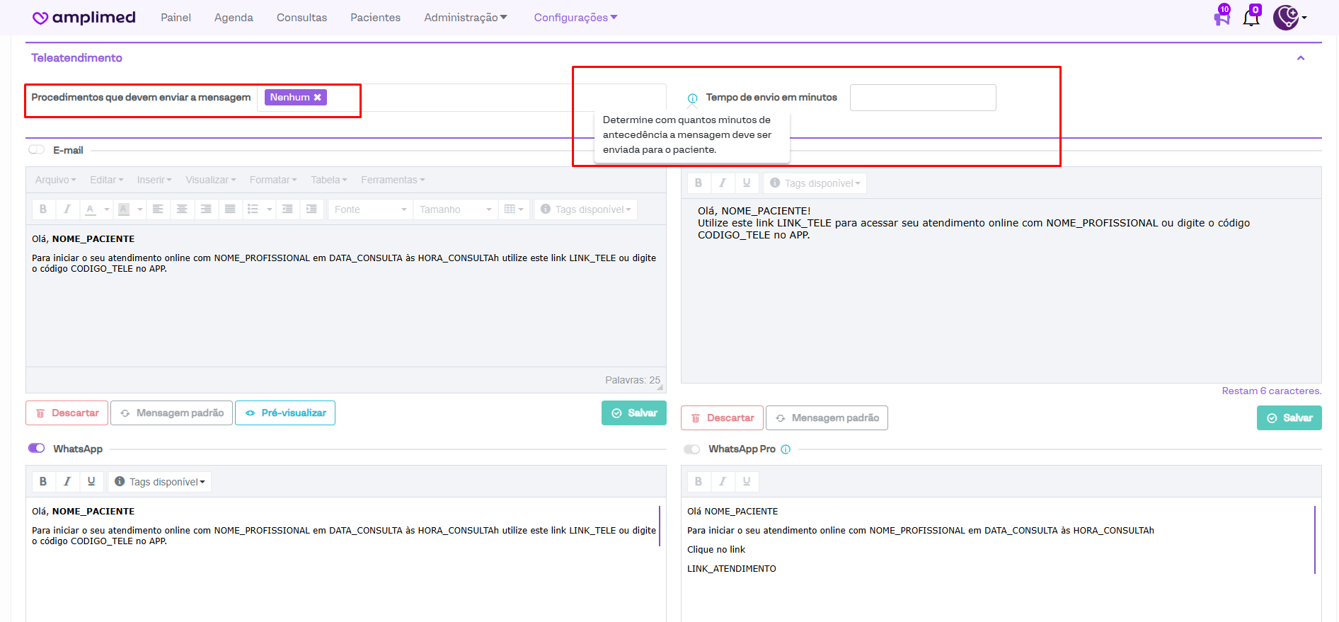The height and width of the screenshot is (622, 1339).
Task: Click Pré-visualizar email button
Action: pos(285,413)
